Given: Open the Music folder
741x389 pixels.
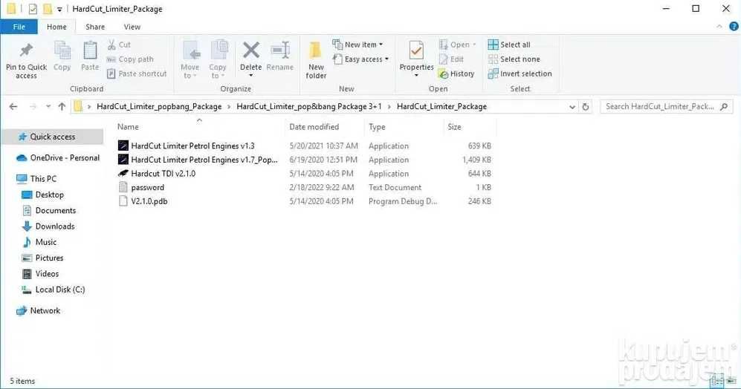Looking at the screenshot, I should (39, 242).
